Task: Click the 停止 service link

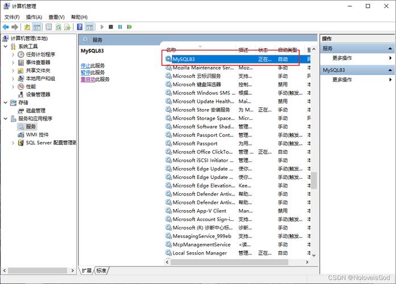Action: click(x=85, y=65)
